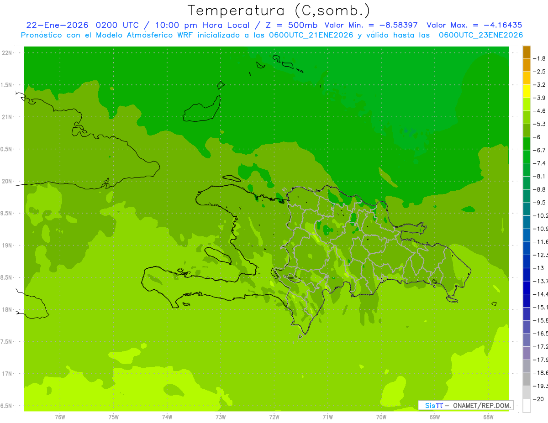The image size is (548, 423).
Task: Click the "17N" latitude label
Action: pos(7,374)
